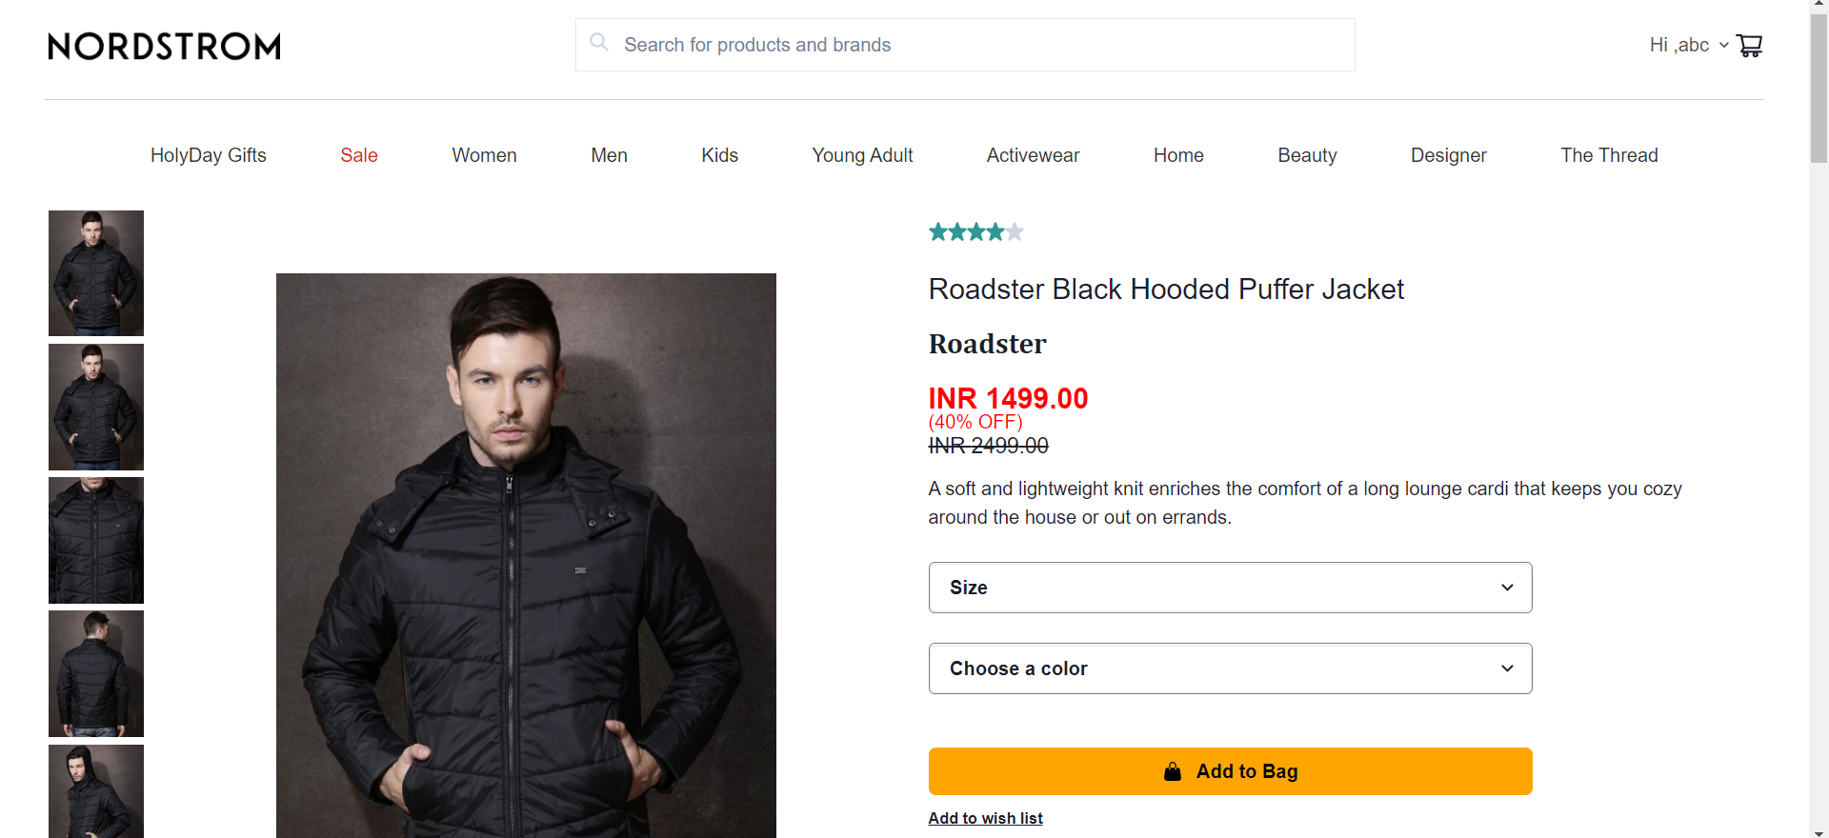The image size is (1829, 838).
Task: Open the Size dropdown
Action: [1230, 588]
